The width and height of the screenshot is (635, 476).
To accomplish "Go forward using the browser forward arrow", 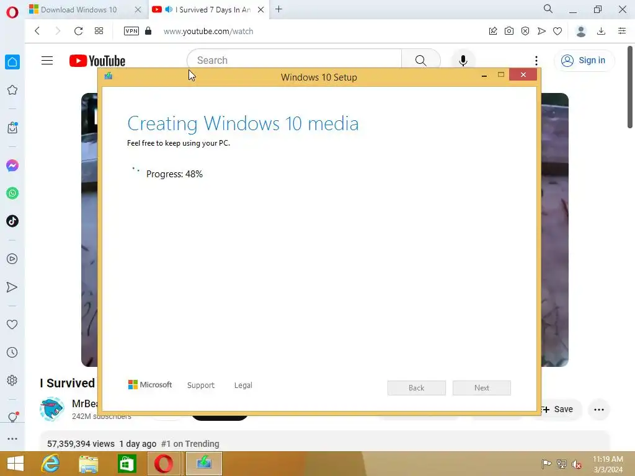I will click(x=58, y=31).
